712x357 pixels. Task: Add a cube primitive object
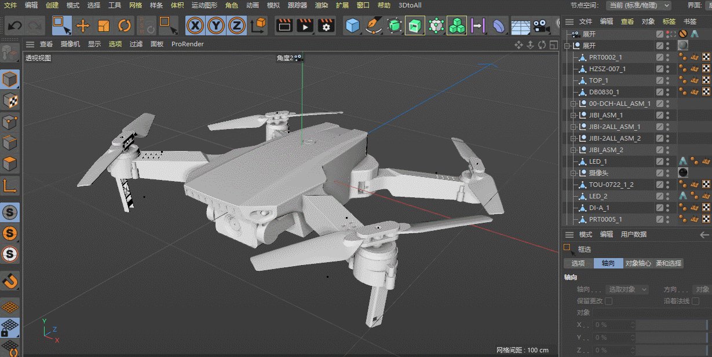353,25
